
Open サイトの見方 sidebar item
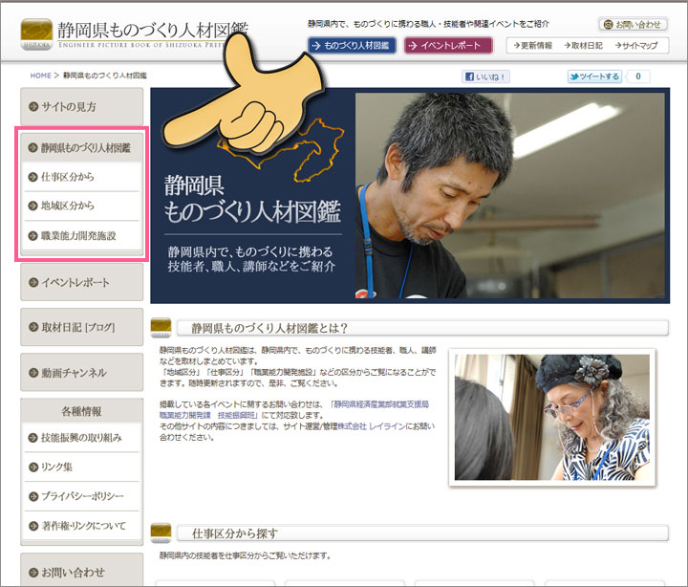81,106
